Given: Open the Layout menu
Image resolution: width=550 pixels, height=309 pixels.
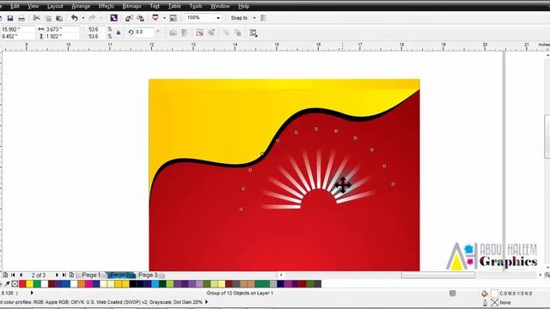Looking at the screenshot, I should (55, 6).
